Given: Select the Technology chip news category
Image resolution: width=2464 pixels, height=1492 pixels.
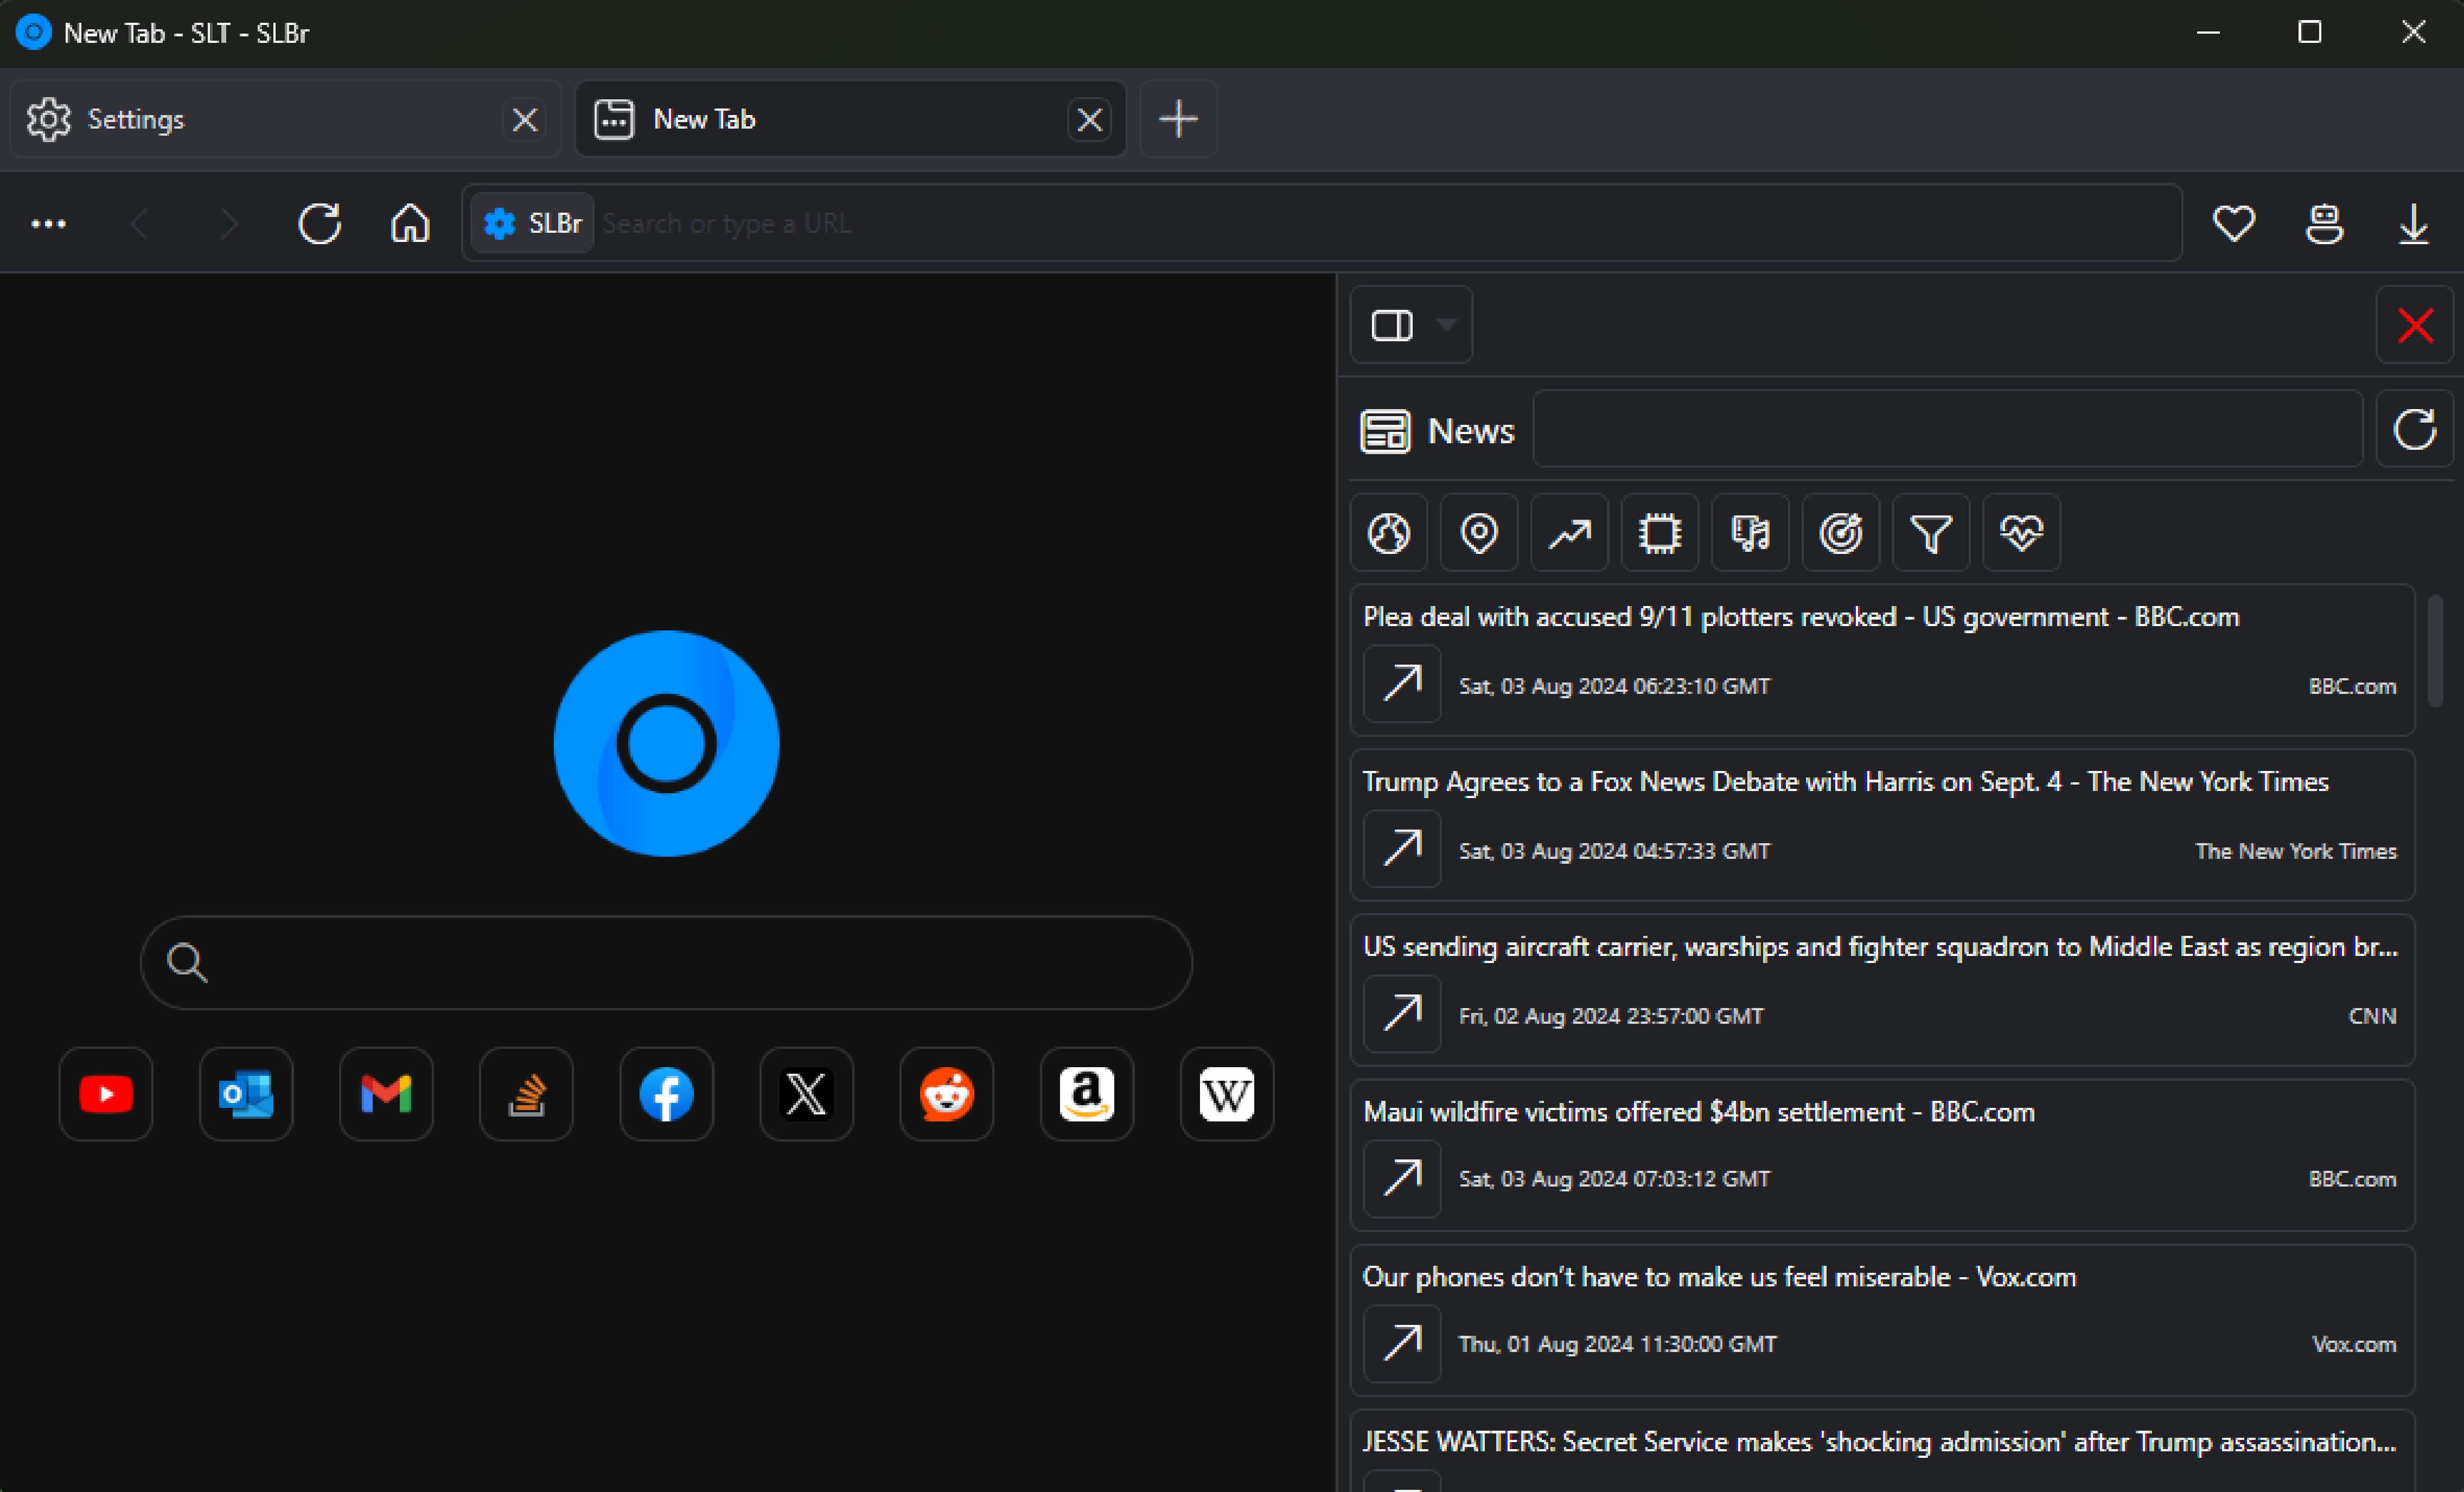Looking at the screenshot, I should point(1659,532).
